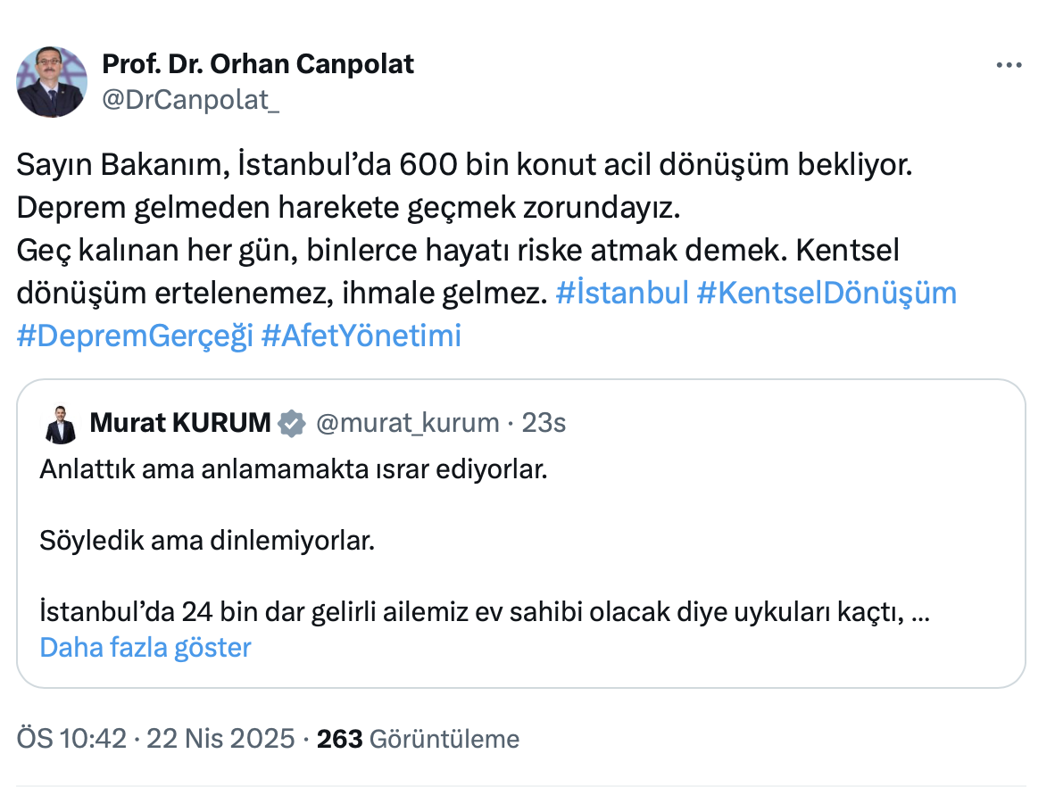Follow the #DepremGerçeği hashtag link
1055x787 pixels.
(x=135, y=336)
